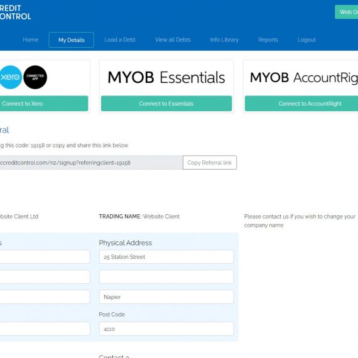
Task: Select the TRADING NAME: Website Client text
Action: pyautogui.click(x=139, y=217)
